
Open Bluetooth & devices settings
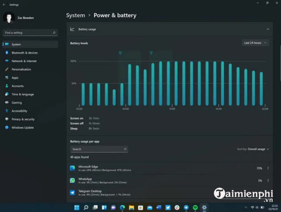[x=25, y=53]
